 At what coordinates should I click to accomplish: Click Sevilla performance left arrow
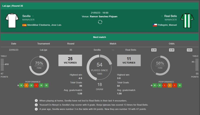click(x=18, y=85)
